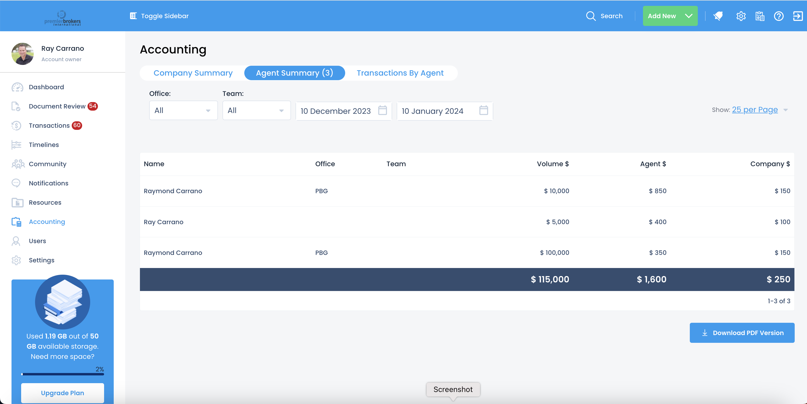Switch to Company Summary tab
807x404 pixels.
(x=193, y=73)
